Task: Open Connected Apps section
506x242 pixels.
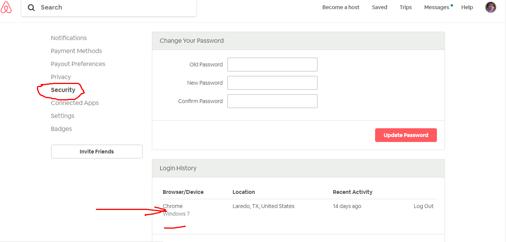Action: (x=75, y=103)
